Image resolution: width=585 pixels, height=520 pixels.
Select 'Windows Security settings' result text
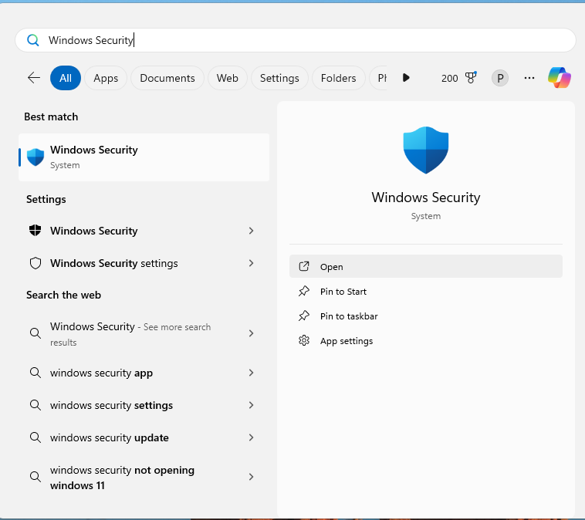pyautogui.click(x=113, y=263)
